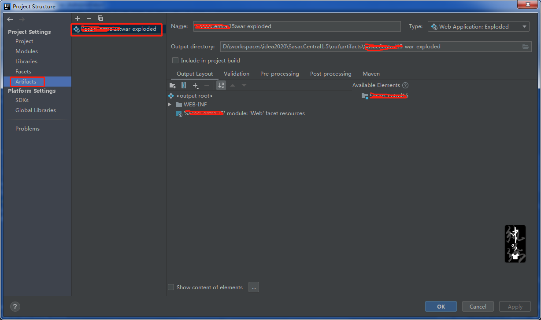
Task: Click the Cancel button
Action: click(x=478, y=307)
